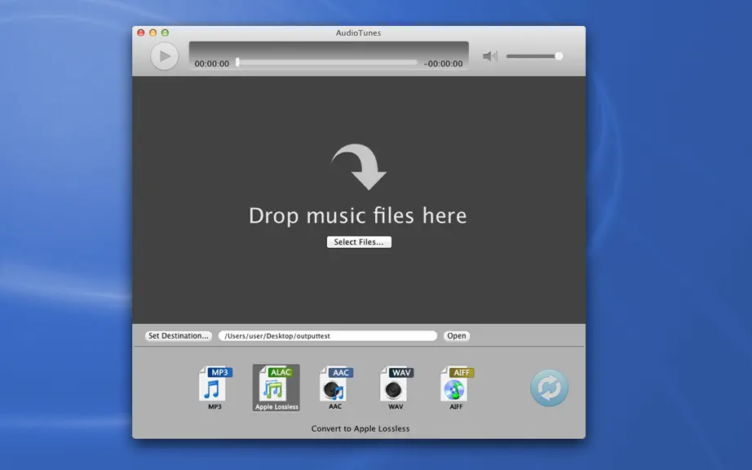Pick the WAV format icon
This screenshot has width=752, height=470.
[x=396, y=388]
